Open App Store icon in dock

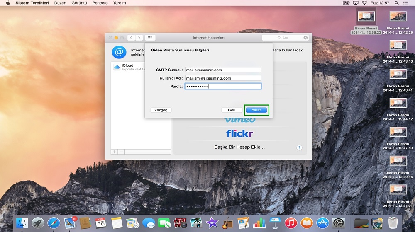point(322,223)
